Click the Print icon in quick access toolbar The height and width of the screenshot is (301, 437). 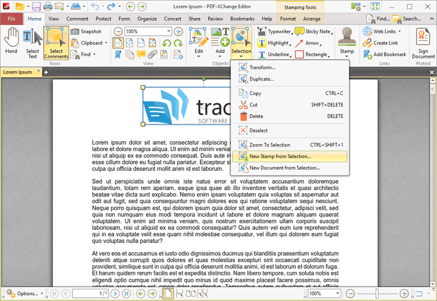[x=48, y=6]
